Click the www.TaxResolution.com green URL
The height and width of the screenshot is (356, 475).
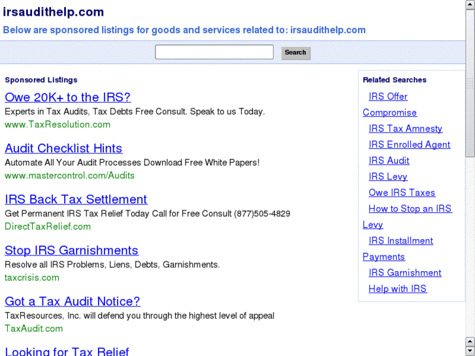[x=57, y=124]
